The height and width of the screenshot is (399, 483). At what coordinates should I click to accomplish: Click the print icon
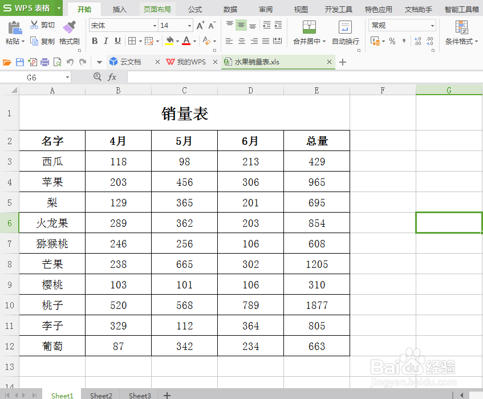coord(45,62)
